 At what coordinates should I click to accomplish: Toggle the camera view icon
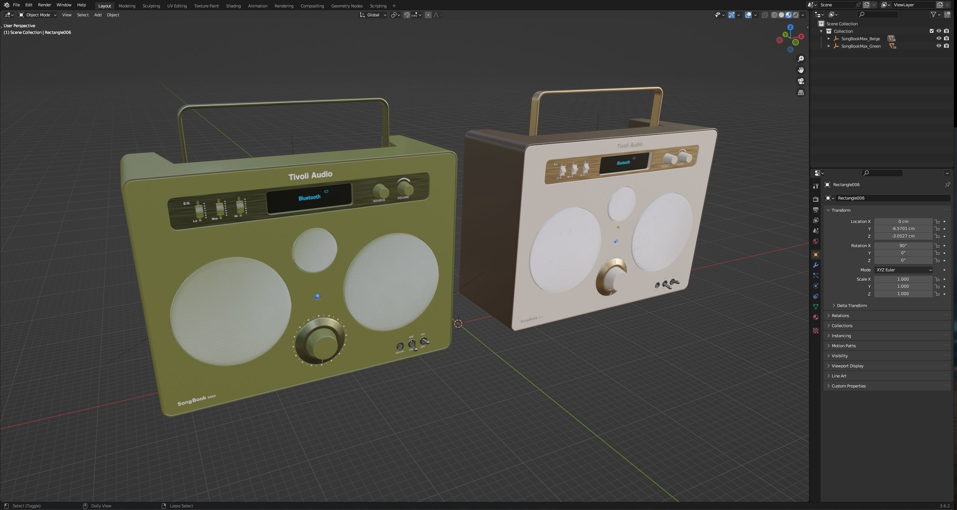click(x=800, y=81)
